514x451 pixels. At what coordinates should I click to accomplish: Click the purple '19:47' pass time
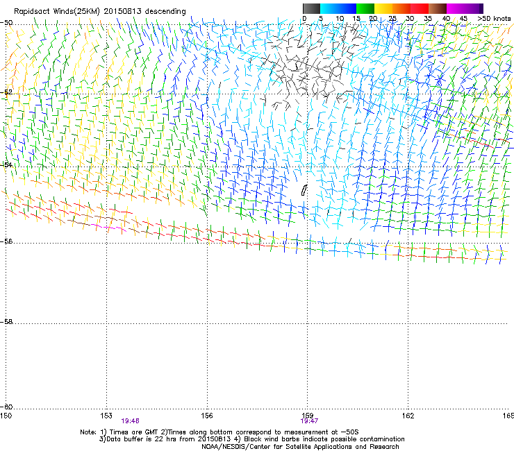310,421
